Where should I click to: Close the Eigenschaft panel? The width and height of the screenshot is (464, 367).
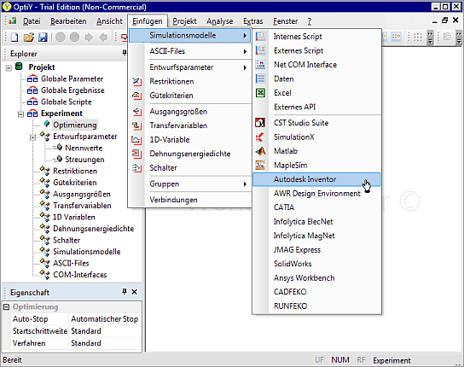click(135, 292)
